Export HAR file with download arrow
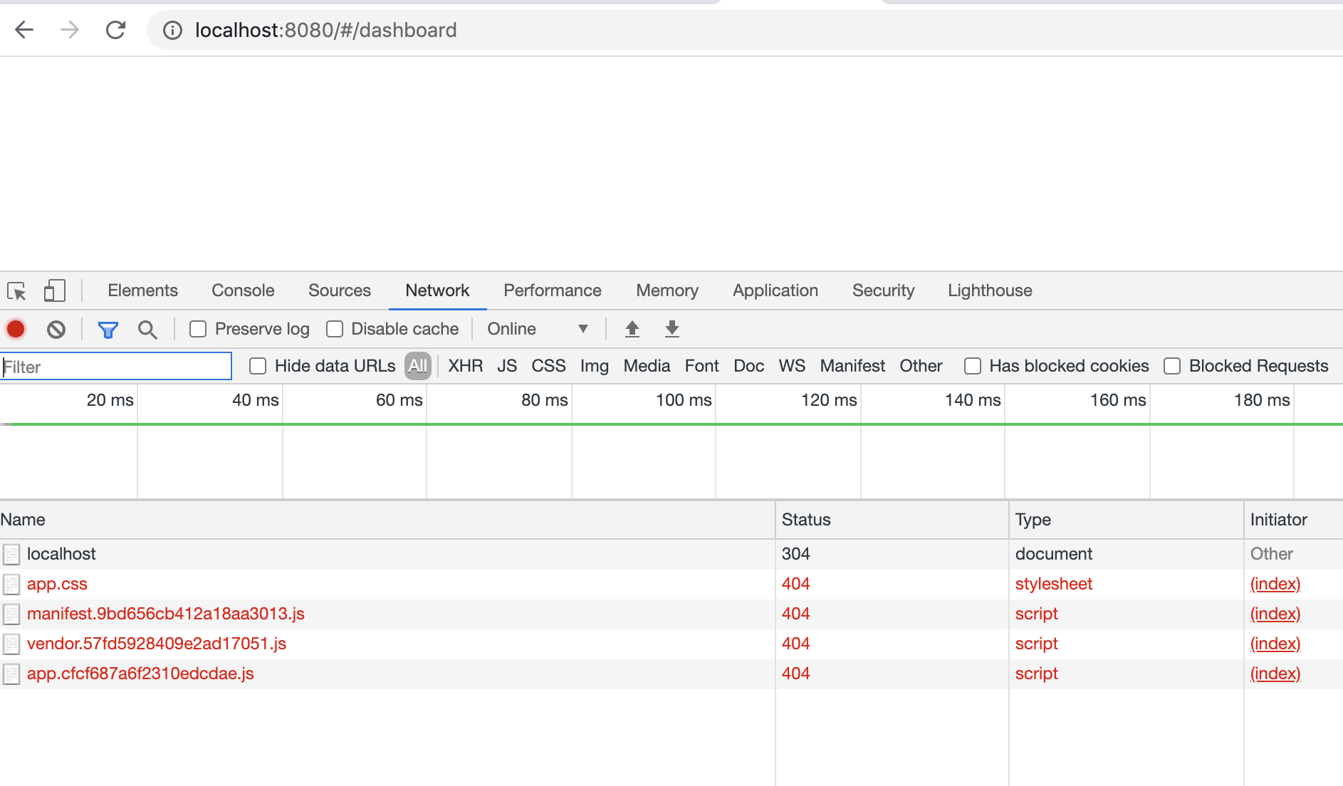This screenshot has height=786, width=1343. [x=671, y=329]
